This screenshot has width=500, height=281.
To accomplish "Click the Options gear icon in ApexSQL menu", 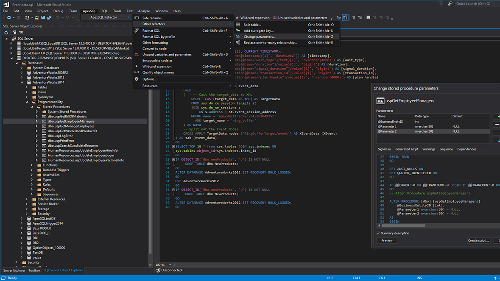I will point(137,79).
